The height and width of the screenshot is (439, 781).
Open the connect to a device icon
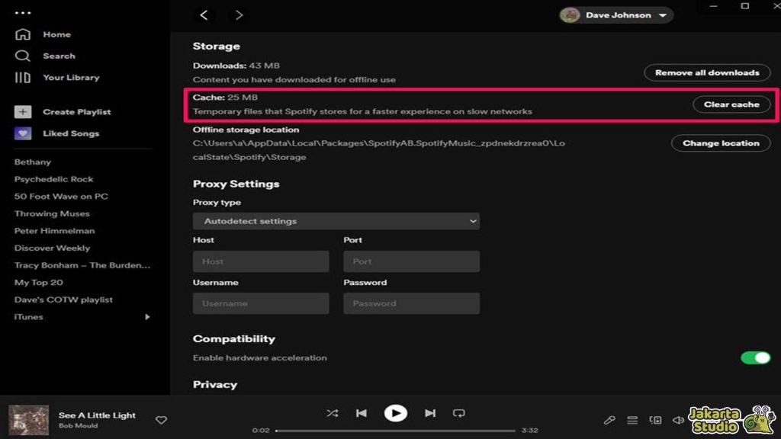pyautogui.click(x=655, y=420)
